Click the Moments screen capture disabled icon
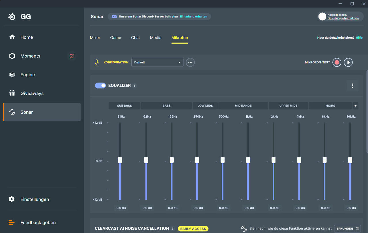Viewport: 368px width, 233px height. point(72,56)
